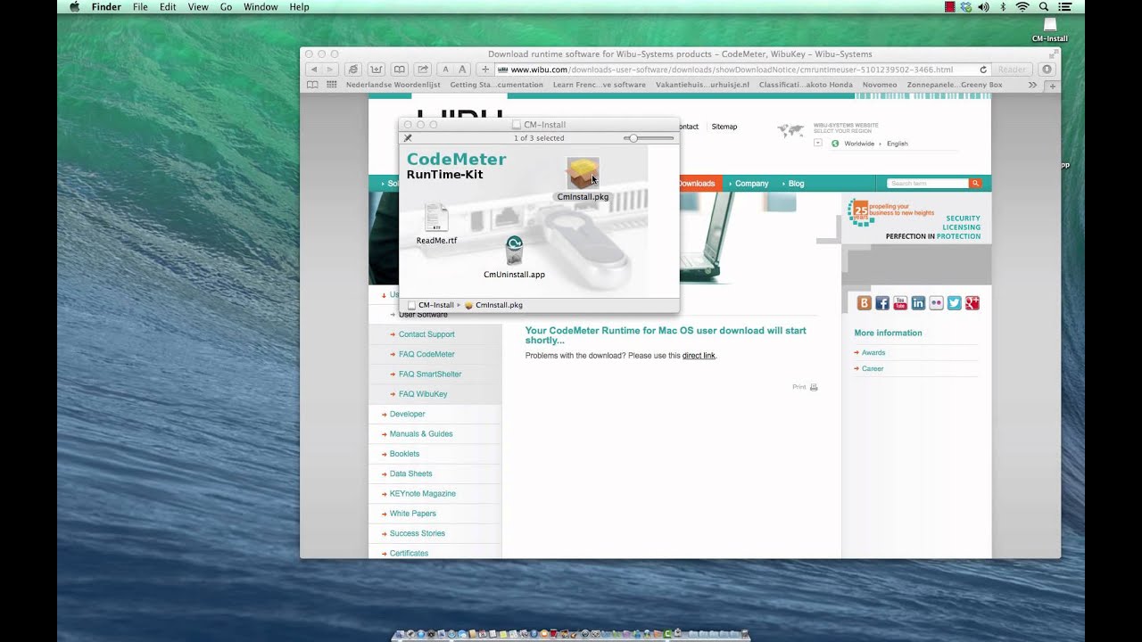Open the Career link
This screenshot has height=642, width=1142.
click(x=873, y=369)
